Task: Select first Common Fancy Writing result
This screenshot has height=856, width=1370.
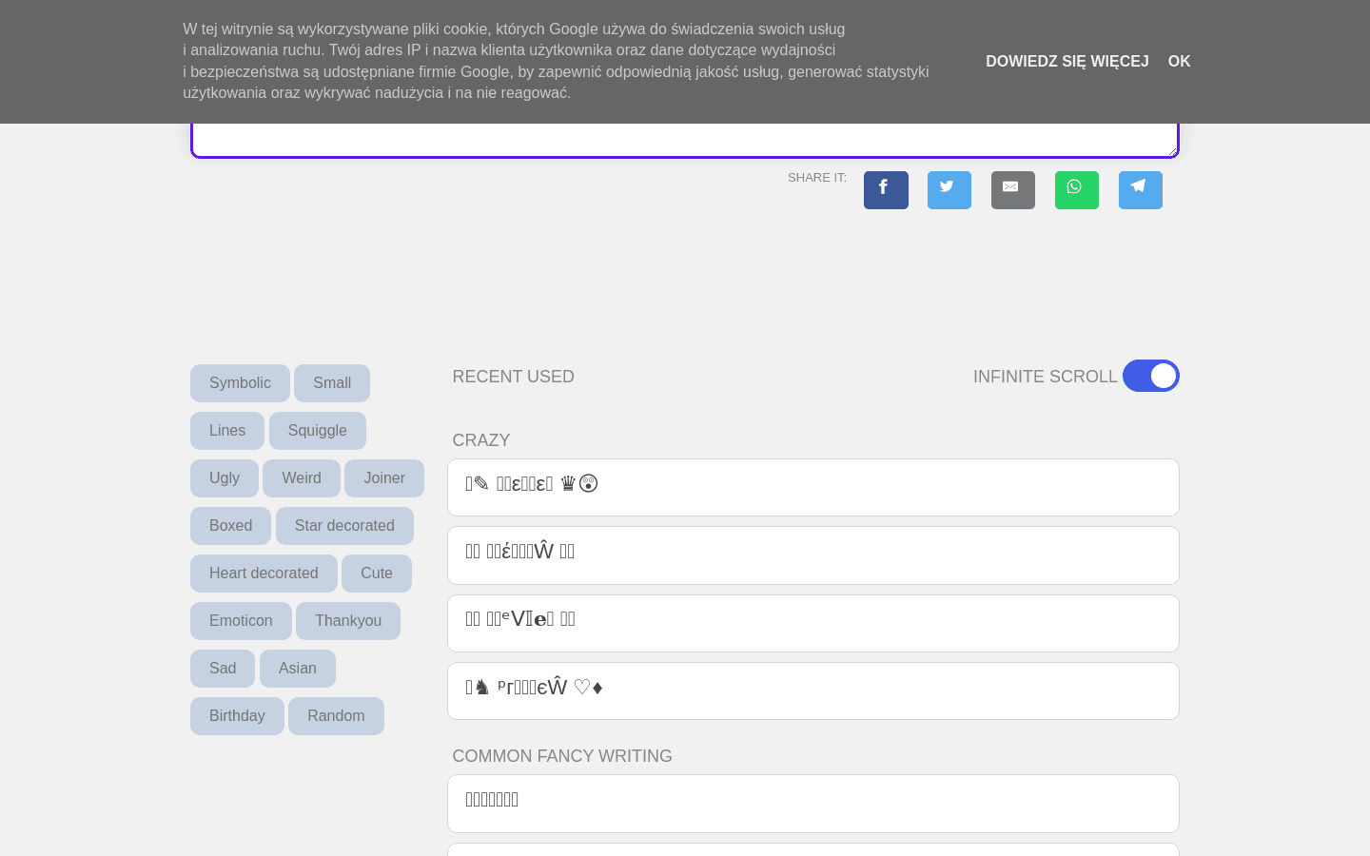Action: pyautogui.click(x=812, y=803)
